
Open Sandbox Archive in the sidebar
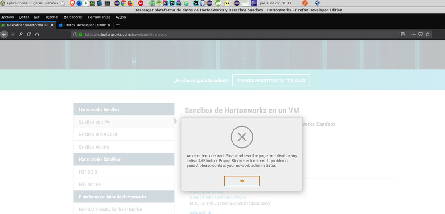(124, 147)
